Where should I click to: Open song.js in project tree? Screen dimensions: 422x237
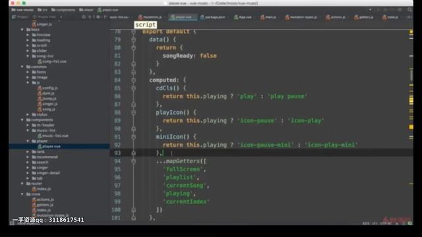click(46, 109)
